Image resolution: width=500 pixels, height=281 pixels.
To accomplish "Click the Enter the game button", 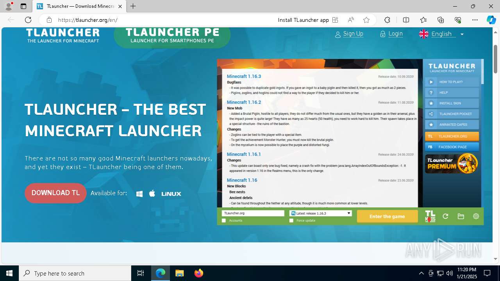I will 387,216.
